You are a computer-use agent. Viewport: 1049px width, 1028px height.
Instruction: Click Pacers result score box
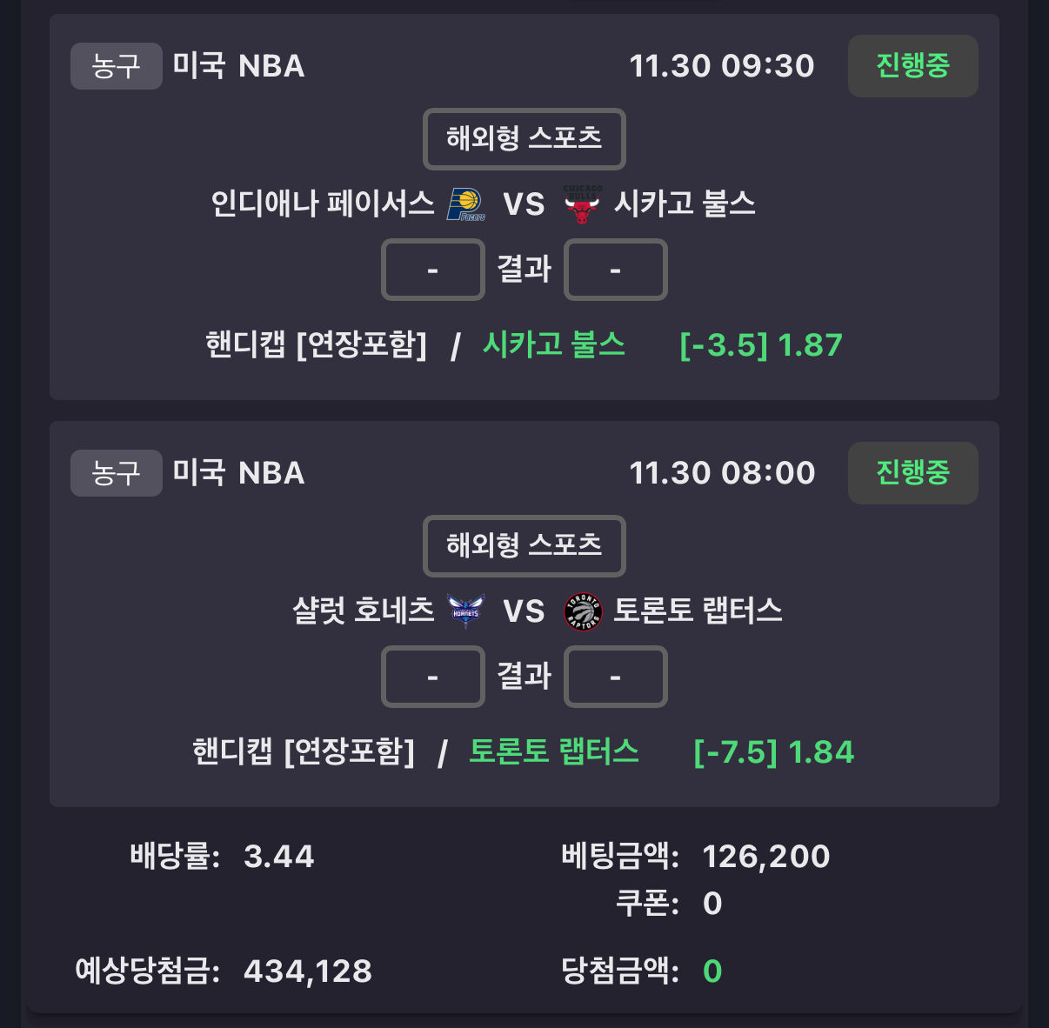click(x=432, y=270)
